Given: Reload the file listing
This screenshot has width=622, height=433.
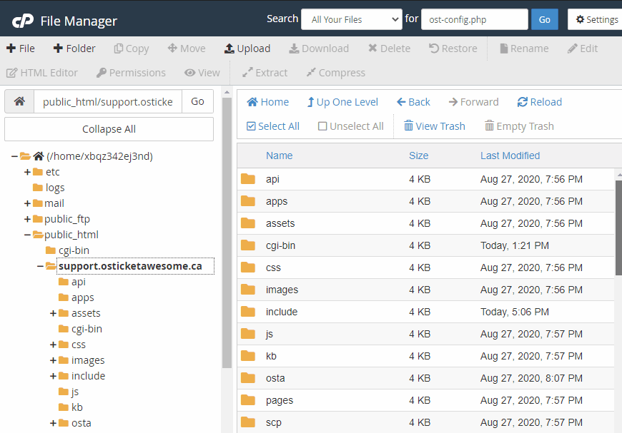Looking at the screenshot, I should 540,102.
